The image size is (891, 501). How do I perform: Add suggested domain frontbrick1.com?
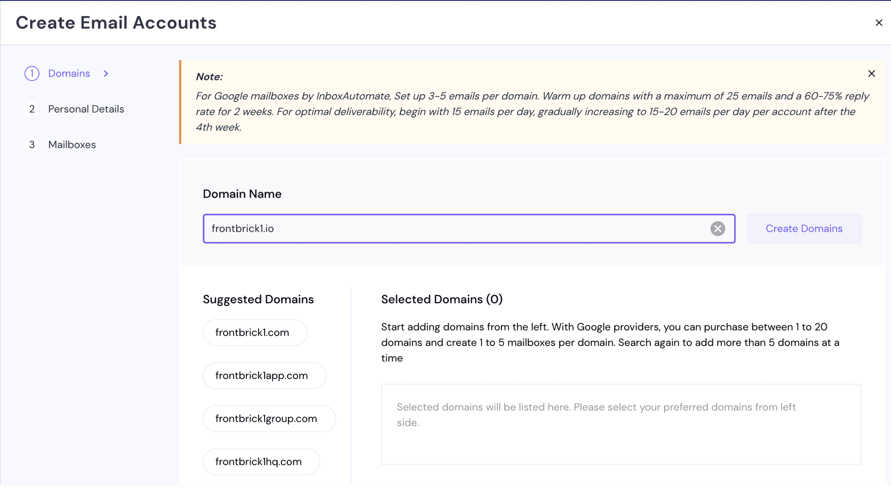point(255,332)
